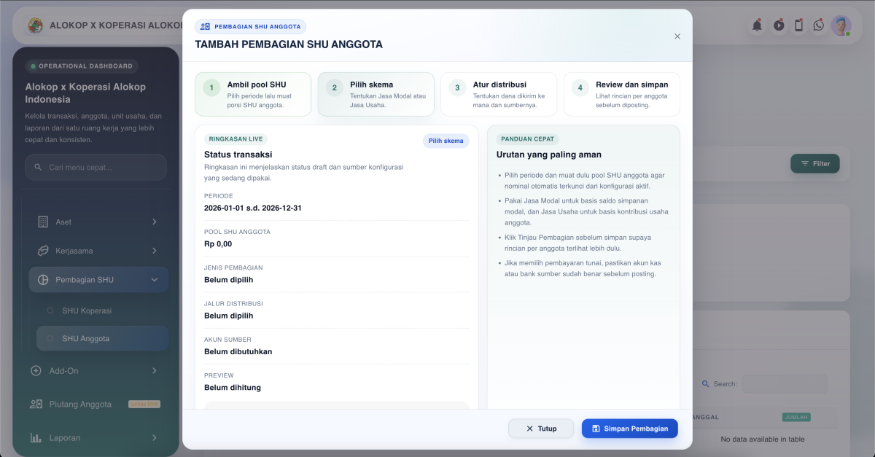
Task: Click the Laporan bar chart icon
Action: 36,438
